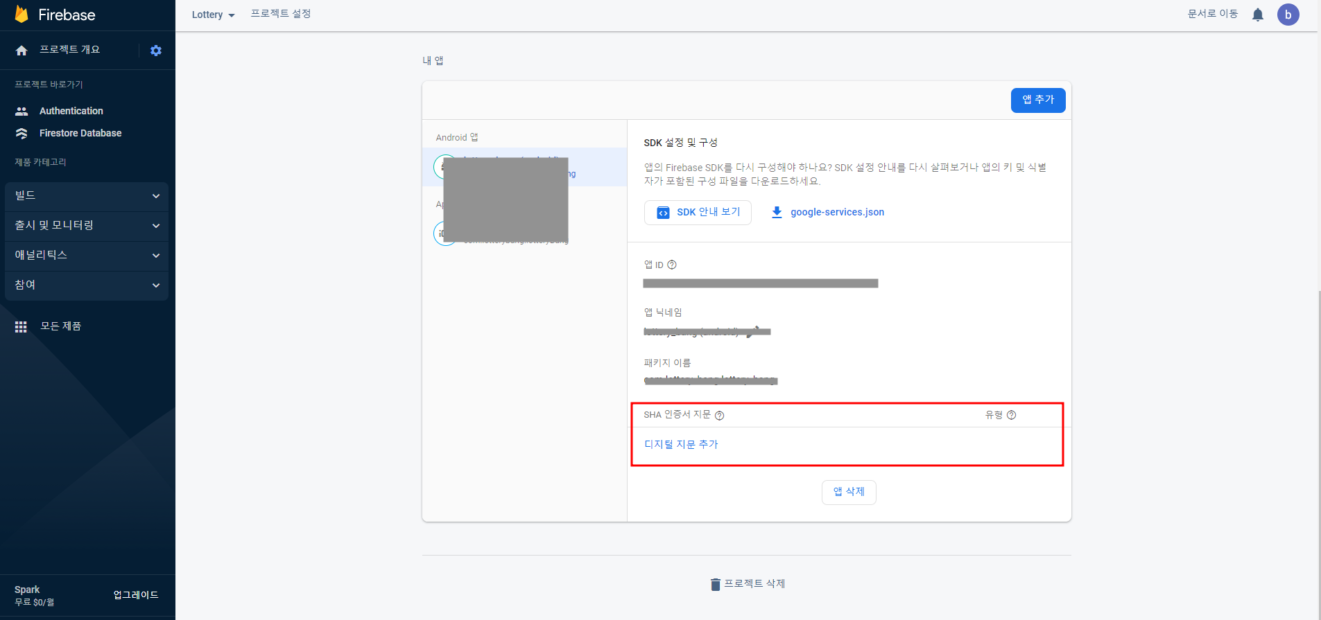Click the 'Android 앱' section label

[x=457, y=138]
